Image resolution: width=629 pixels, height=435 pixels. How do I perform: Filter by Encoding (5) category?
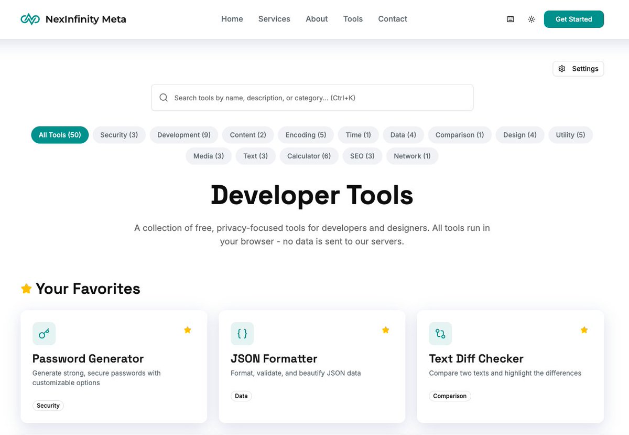(306, 135)
